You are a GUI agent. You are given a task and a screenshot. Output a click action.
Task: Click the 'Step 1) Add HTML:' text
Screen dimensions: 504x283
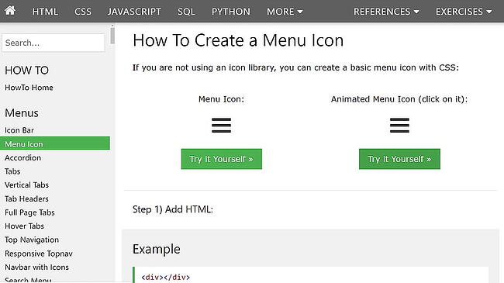coord(173,209)
